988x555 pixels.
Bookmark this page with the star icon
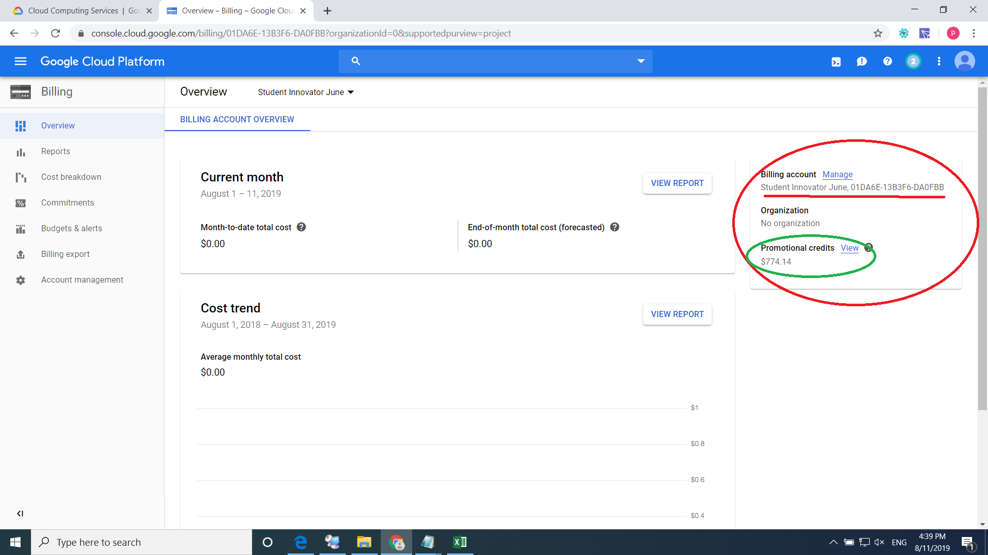point(878,33)
